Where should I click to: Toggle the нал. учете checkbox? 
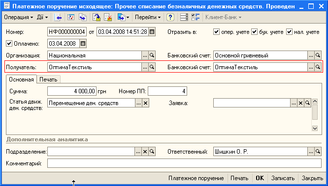289,32
